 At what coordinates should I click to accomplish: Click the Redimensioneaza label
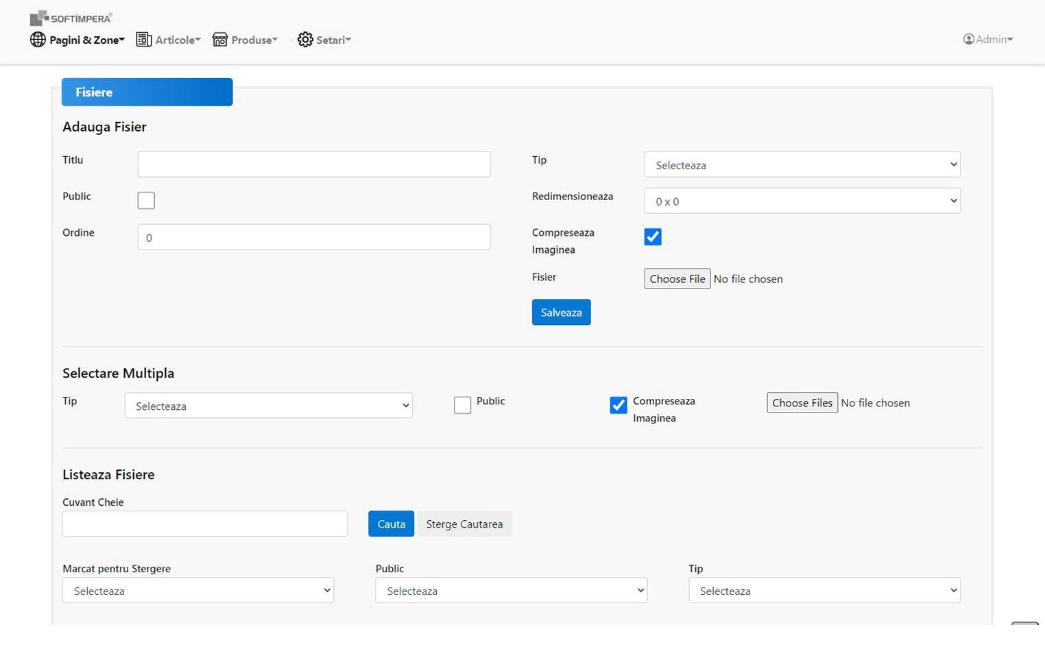tap(573, 197)
